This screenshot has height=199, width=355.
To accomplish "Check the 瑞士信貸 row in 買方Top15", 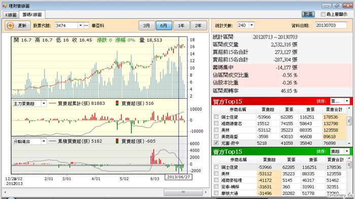I will tap(216, 117).
